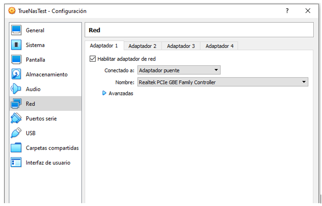
Task: Close the Configuración dialog
Action: click(x=308, y=11)
